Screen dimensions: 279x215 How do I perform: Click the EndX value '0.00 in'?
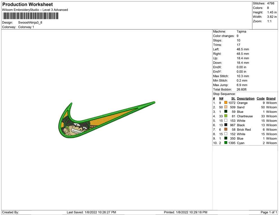point(242,67)
